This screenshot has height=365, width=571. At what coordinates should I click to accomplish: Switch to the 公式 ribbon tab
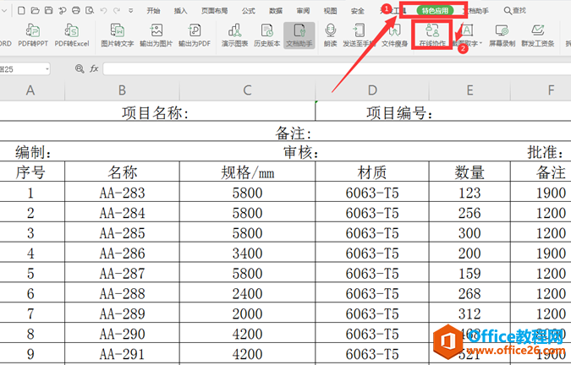(248, 11)
